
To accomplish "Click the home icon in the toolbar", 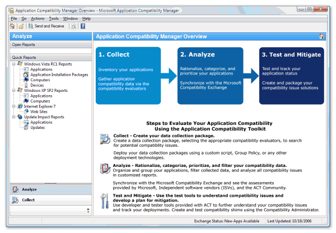I will (x=13, y=26).
